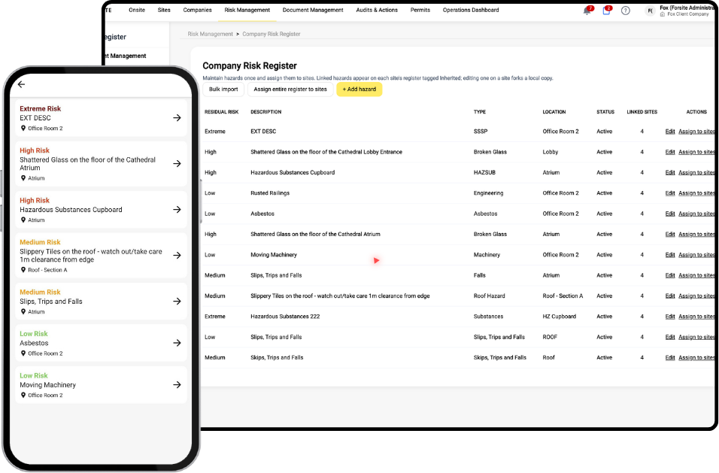The height and width of the screenshot is (473, 719).
Task: Tap arrow on Slips, Trips and Falls phone card
Action: point(177,301)
